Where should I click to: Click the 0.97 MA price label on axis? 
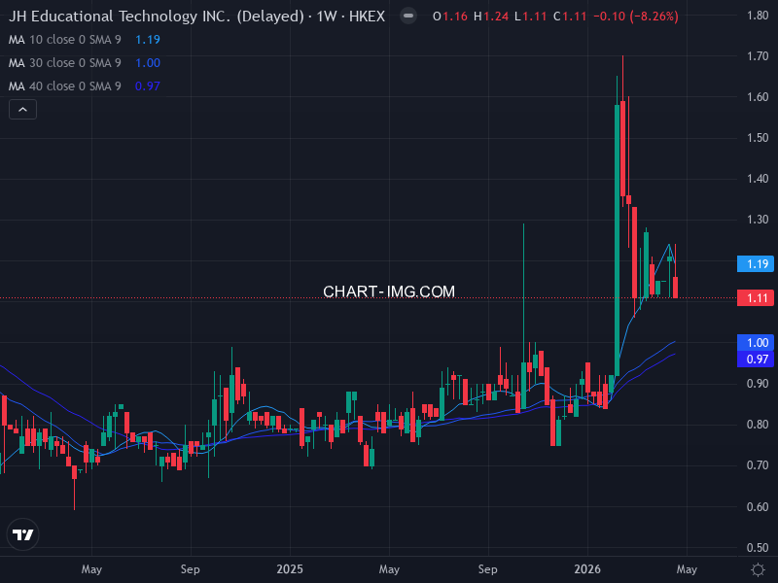point(756,359)
